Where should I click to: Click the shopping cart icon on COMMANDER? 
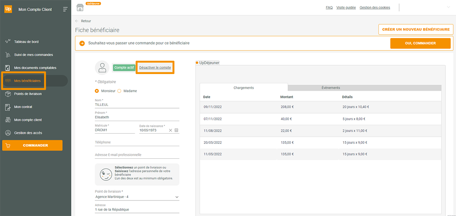point(8,145)
